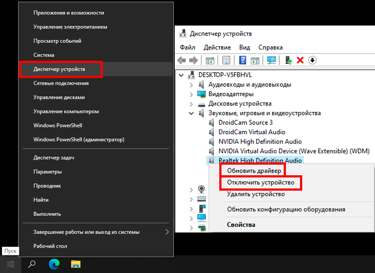Click the back arrow in Device Manager toolbar
Screen dimensions: 375x273
coord(181,60)
